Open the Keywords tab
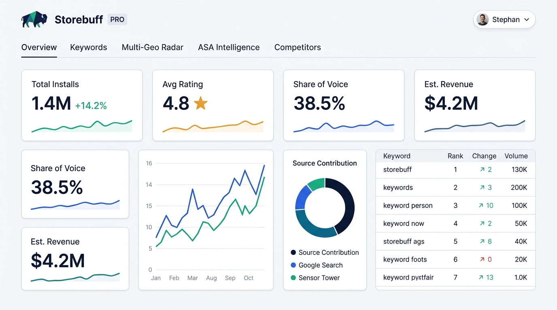Image resolution: width=557 pixels, height=310 pixels. pyautogui.click(x=89, y=47)
